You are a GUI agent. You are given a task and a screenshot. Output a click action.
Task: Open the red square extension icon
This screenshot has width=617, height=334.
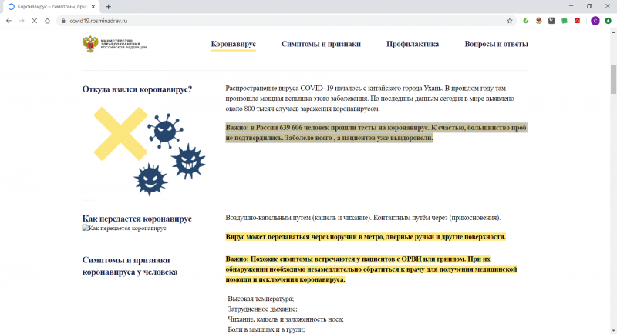point(577,21)
